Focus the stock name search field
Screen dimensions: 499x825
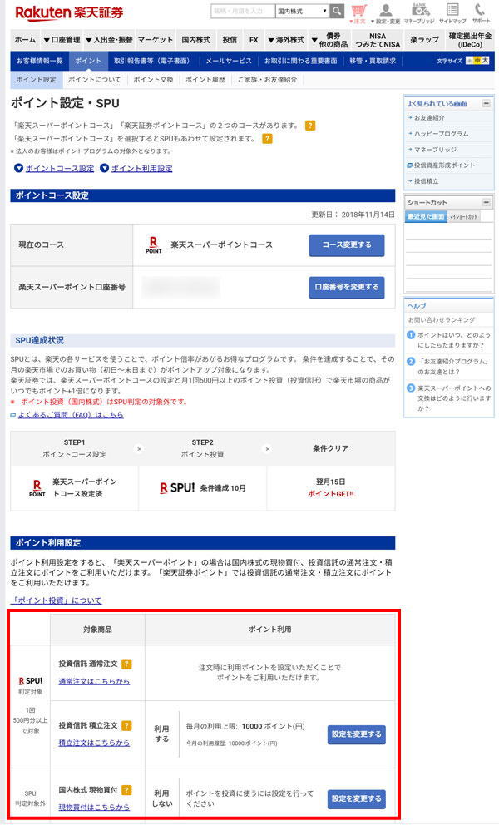coord(241,12)
